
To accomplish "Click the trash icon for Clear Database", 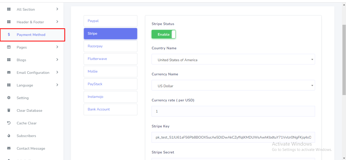I will [9, 110].
